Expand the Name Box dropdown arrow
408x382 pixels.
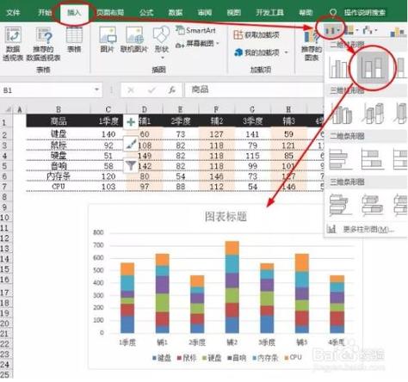[96, 89]
